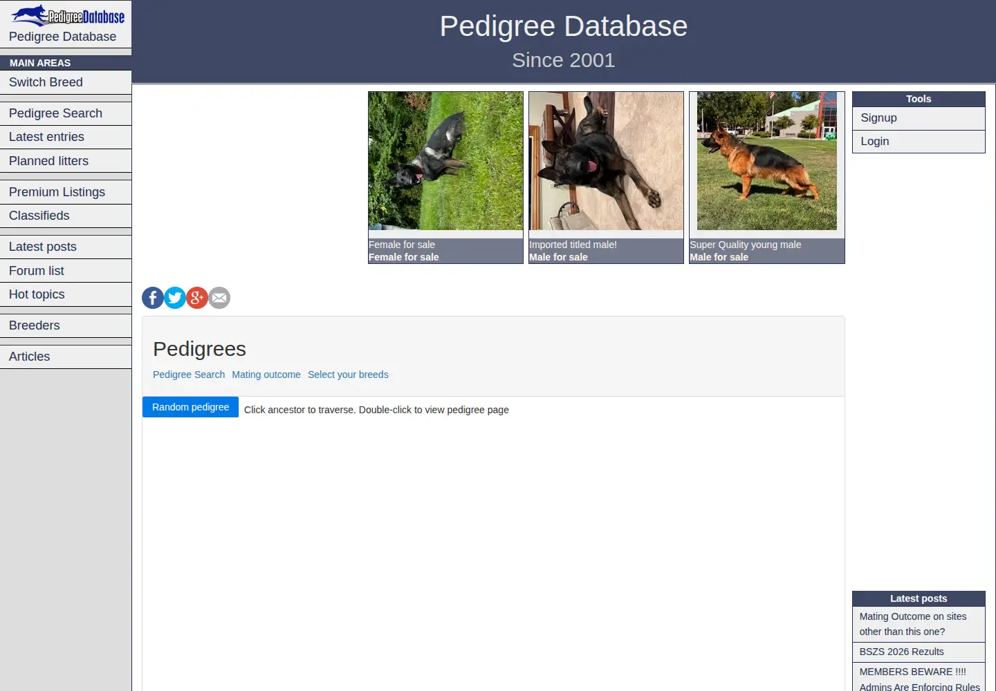Open Pedigree Search in left sidebar

click(x=66, y=113)
